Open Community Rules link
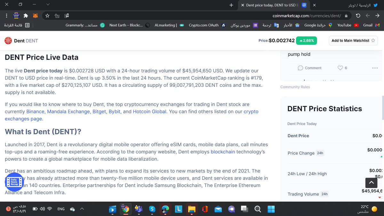The height and width of the screenshot is (216, 384). pos(295,87)
